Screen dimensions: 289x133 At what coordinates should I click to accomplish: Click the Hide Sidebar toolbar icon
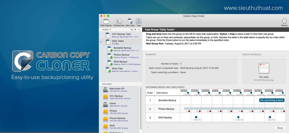point(106,21)
